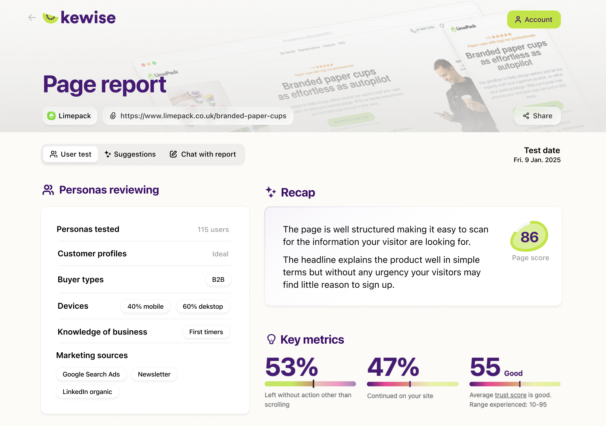Open the Suggestions tab

(x=130, y=154)
